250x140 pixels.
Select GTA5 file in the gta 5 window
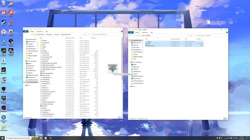[148, 44]
